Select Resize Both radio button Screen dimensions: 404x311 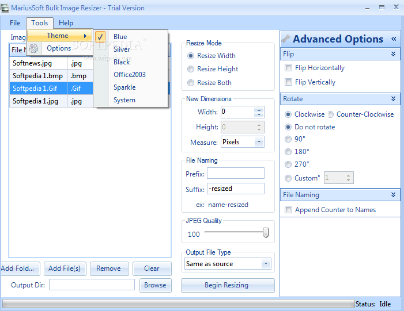[191, 83]
